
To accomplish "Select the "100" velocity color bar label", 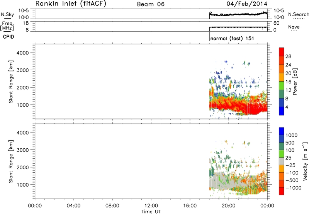I will pyautogui.click(x=290, y=150).
